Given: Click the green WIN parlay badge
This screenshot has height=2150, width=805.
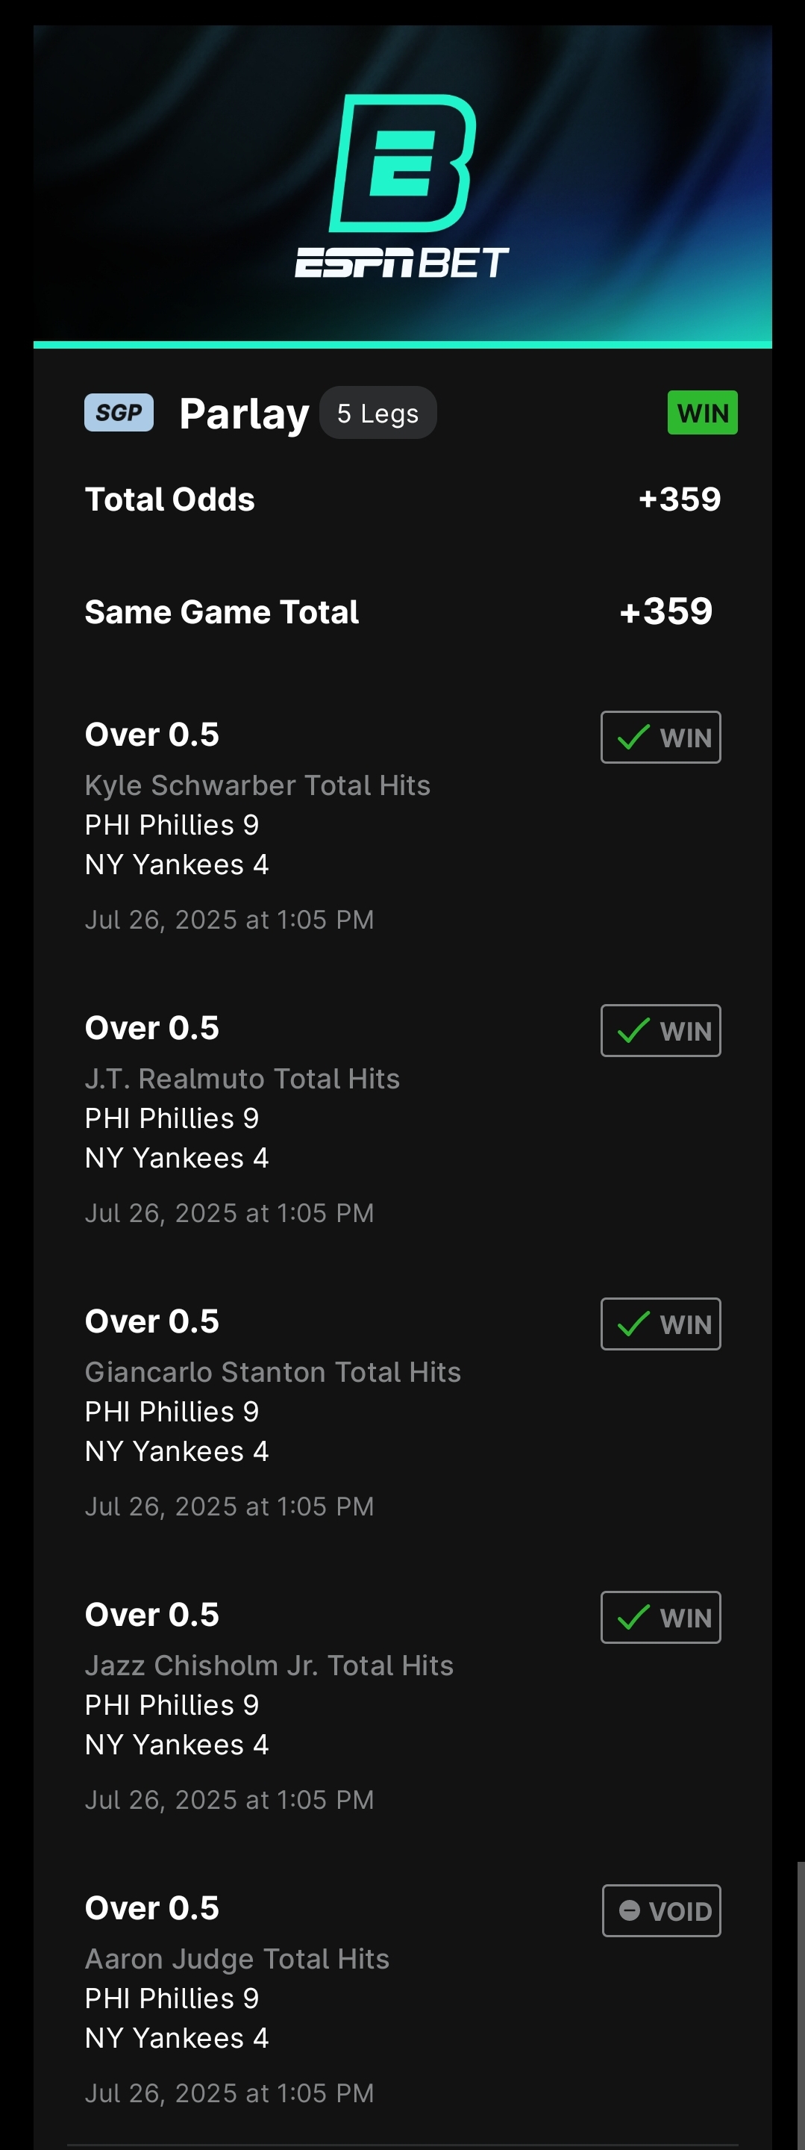Looking at the screenshot, I should 702,412.
